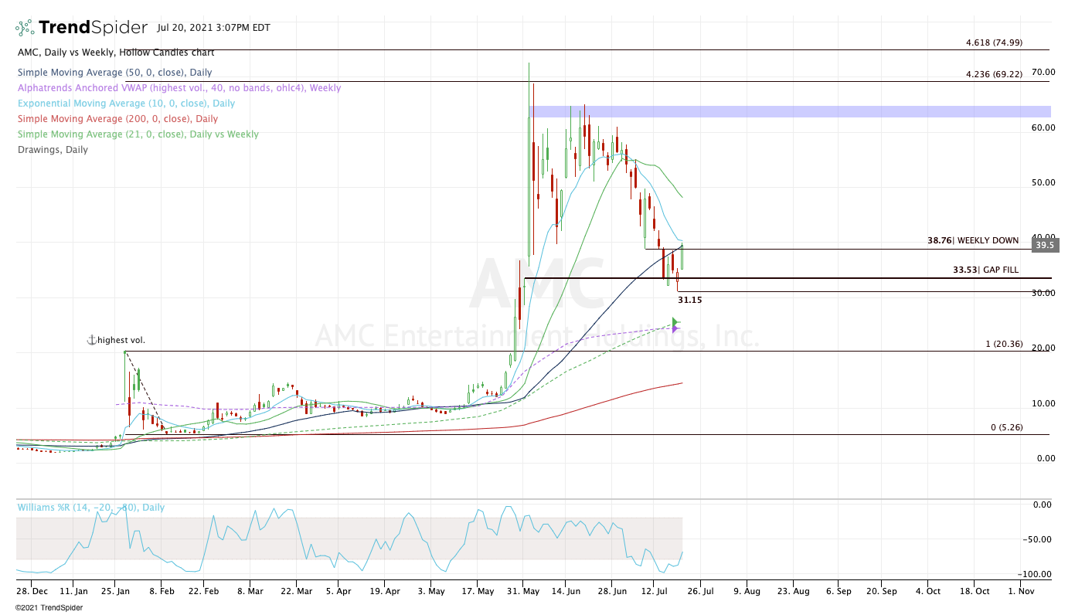Viewport: 1075px width, 615px height.
Task: Click the Williams %R indicator label
Action: pyautogui.click(x=90, y=508)
